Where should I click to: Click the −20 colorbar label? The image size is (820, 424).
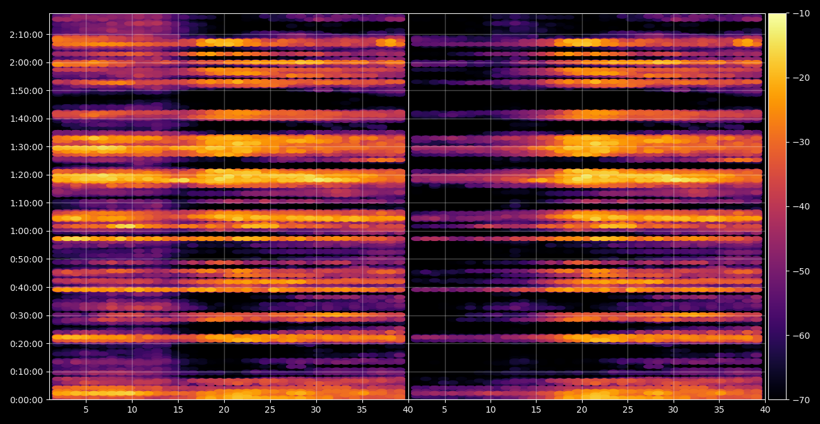coord(801,78)
